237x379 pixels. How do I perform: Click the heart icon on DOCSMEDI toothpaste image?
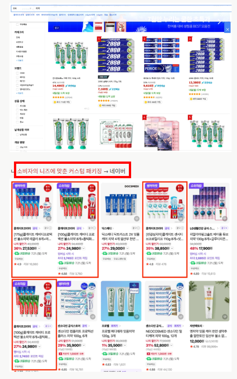137,218
